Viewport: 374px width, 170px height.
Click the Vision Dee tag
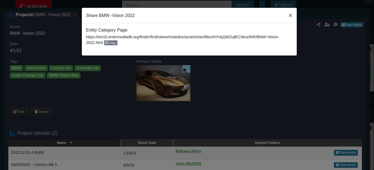pos(36,68)
